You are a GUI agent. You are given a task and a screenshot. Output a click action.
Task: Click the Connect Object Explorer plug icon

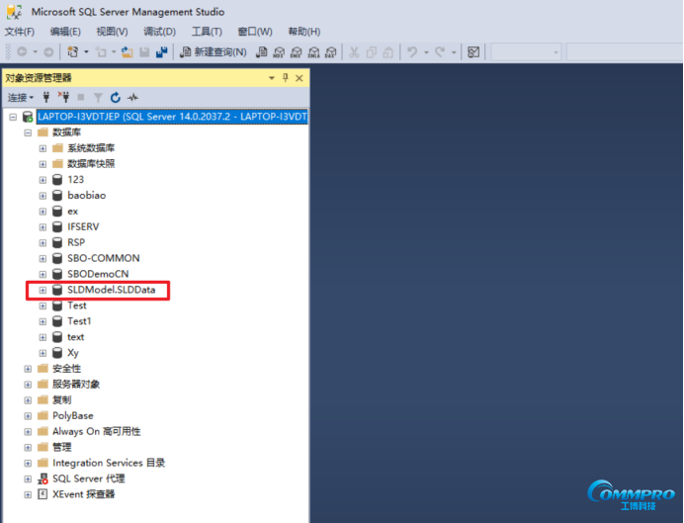click(46, 97)
